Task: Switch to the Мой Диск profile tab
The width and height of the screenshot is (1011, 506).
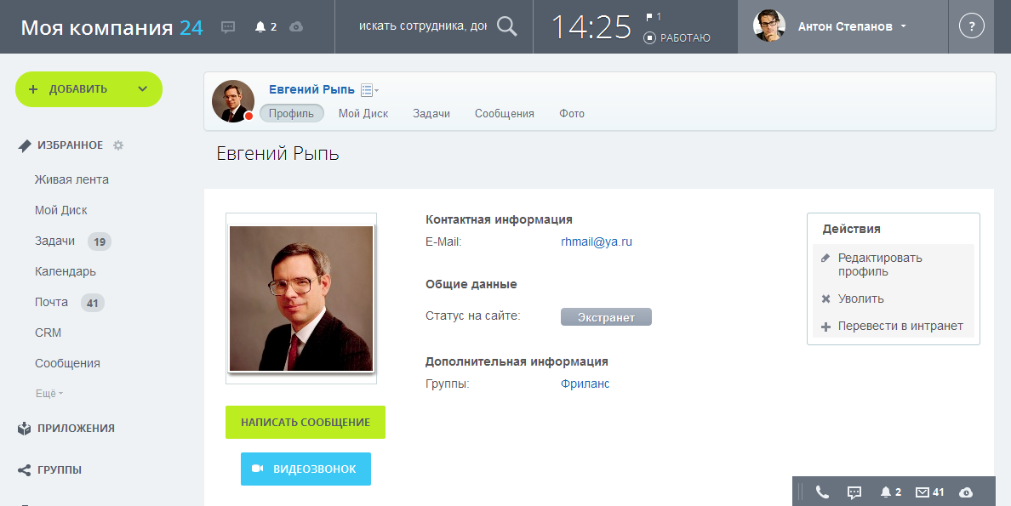Action: click(363, 113)
